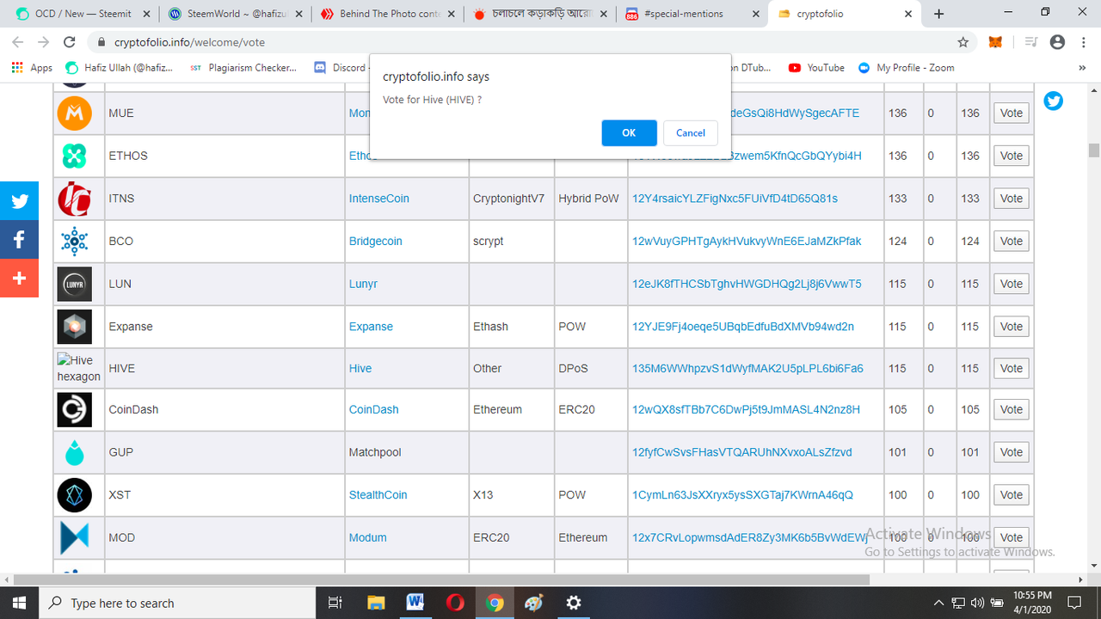Go back to the previous page
1101x619 pixels.
[19, 42]
